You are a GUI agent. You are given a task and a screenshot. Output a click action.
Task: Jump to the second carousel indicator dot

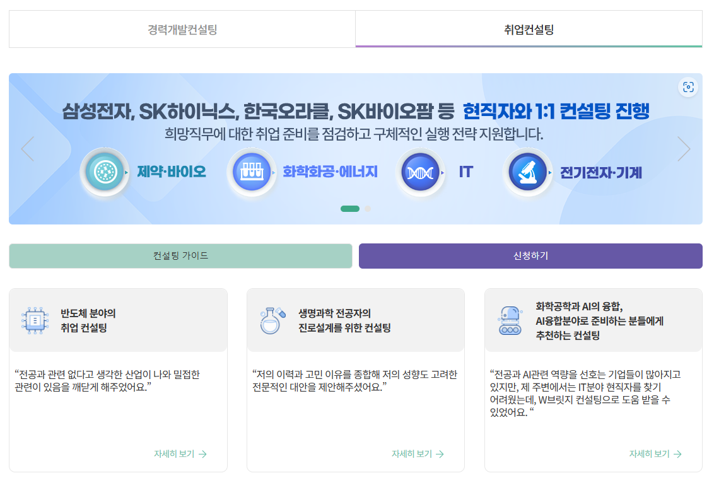pyautogui.click(x=368, y=209)
